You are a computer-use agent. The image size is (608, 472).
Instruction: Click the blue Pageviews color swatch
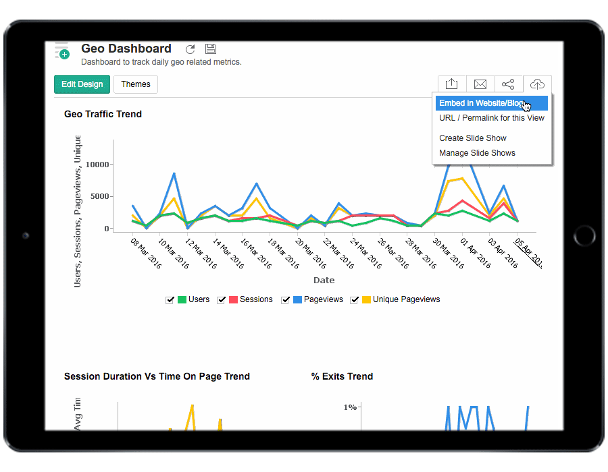coord(297,299)
